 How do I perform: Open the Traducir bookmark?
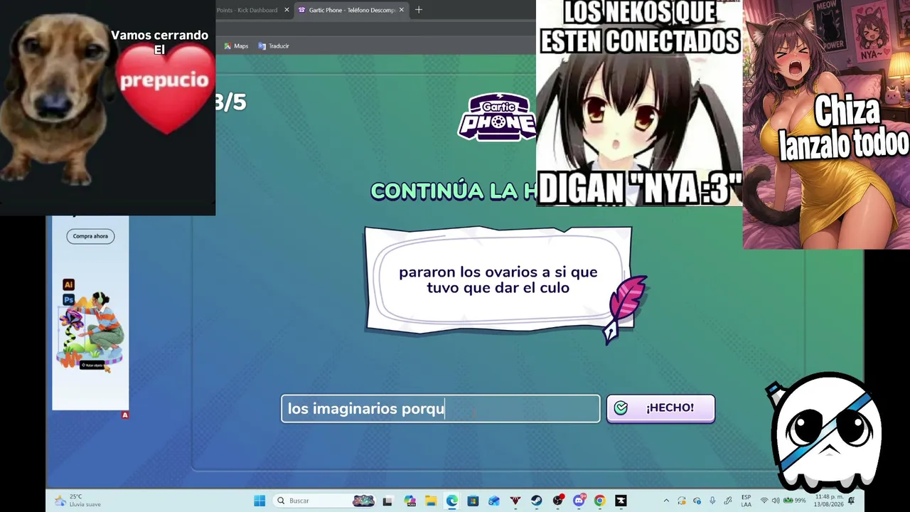(x=274, y=46)
